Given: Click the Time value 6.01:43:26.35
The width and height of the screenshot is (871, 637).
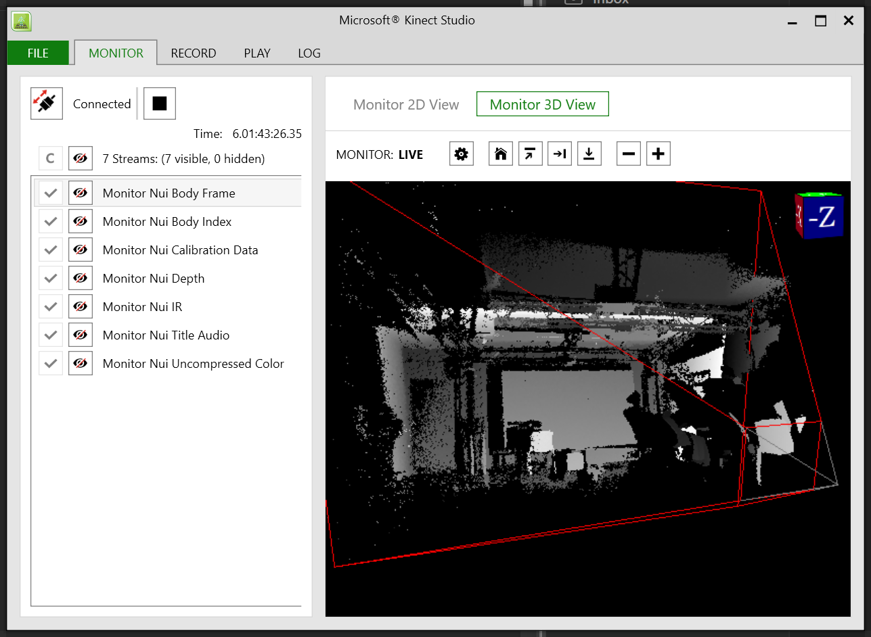Looking at the screenshot, I should point(267,134).
